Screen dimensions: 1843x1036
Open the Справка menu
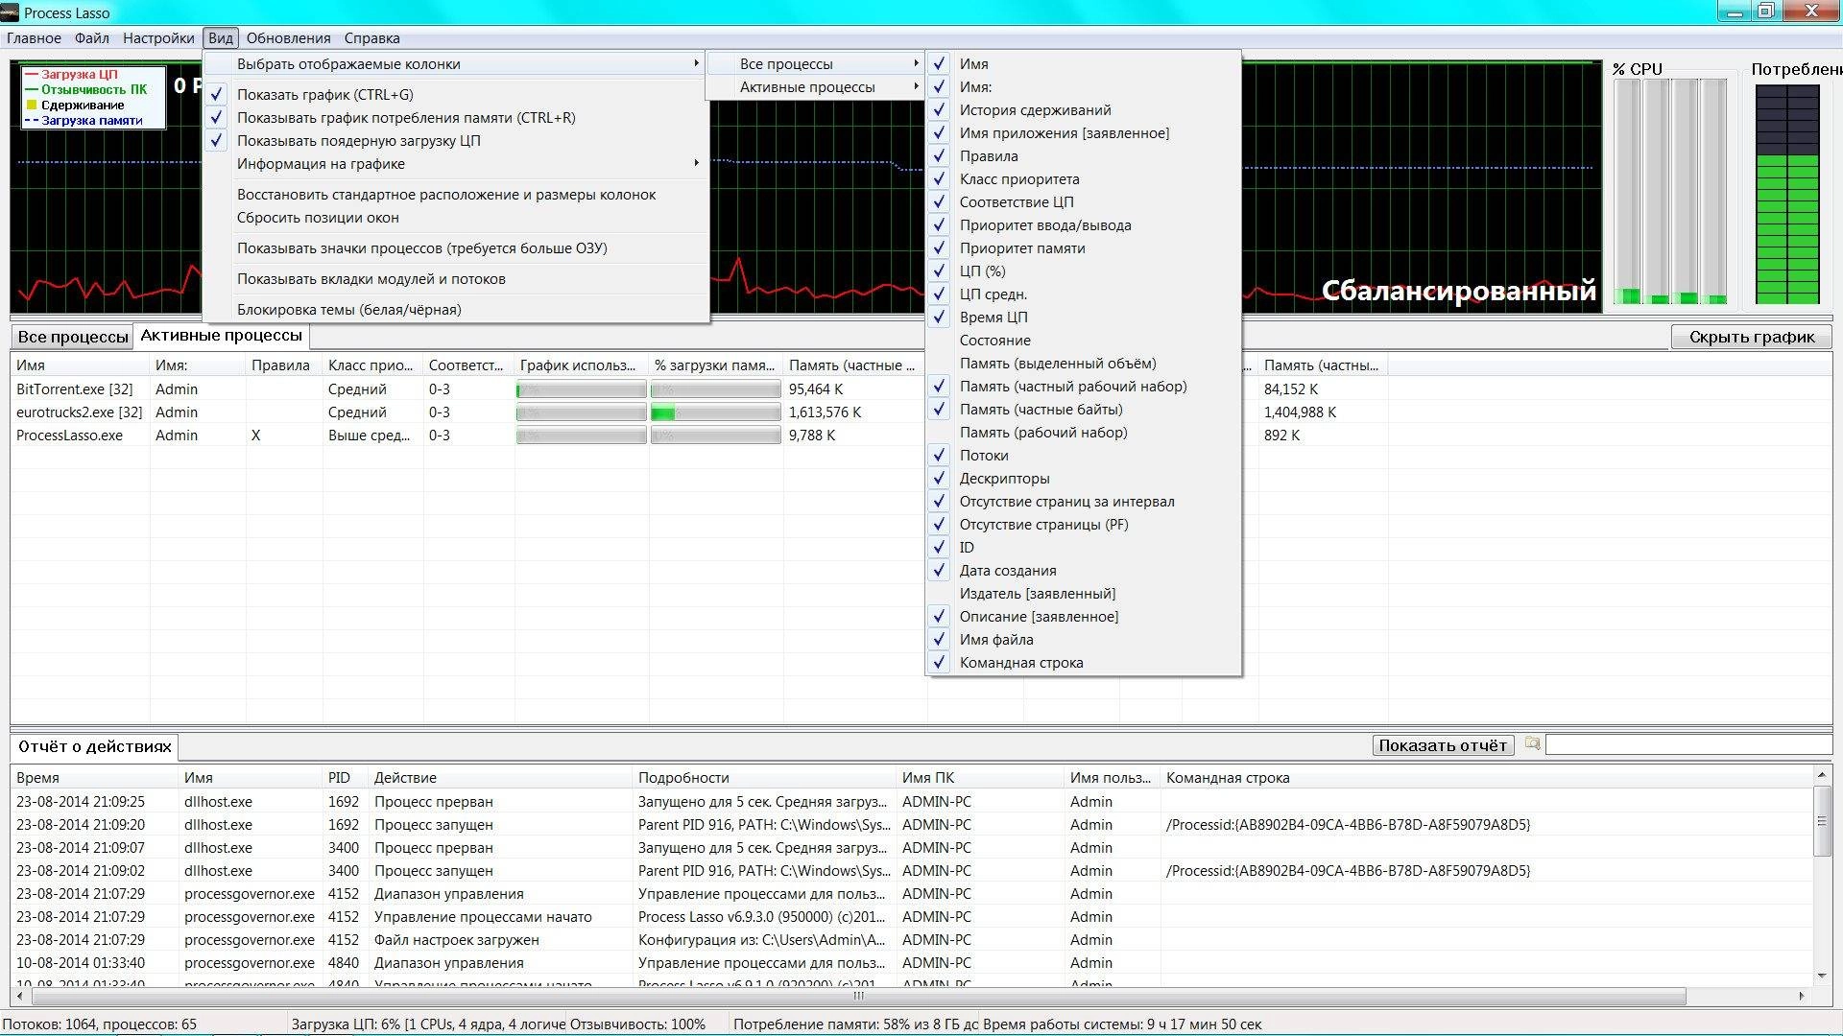point(371,38)
